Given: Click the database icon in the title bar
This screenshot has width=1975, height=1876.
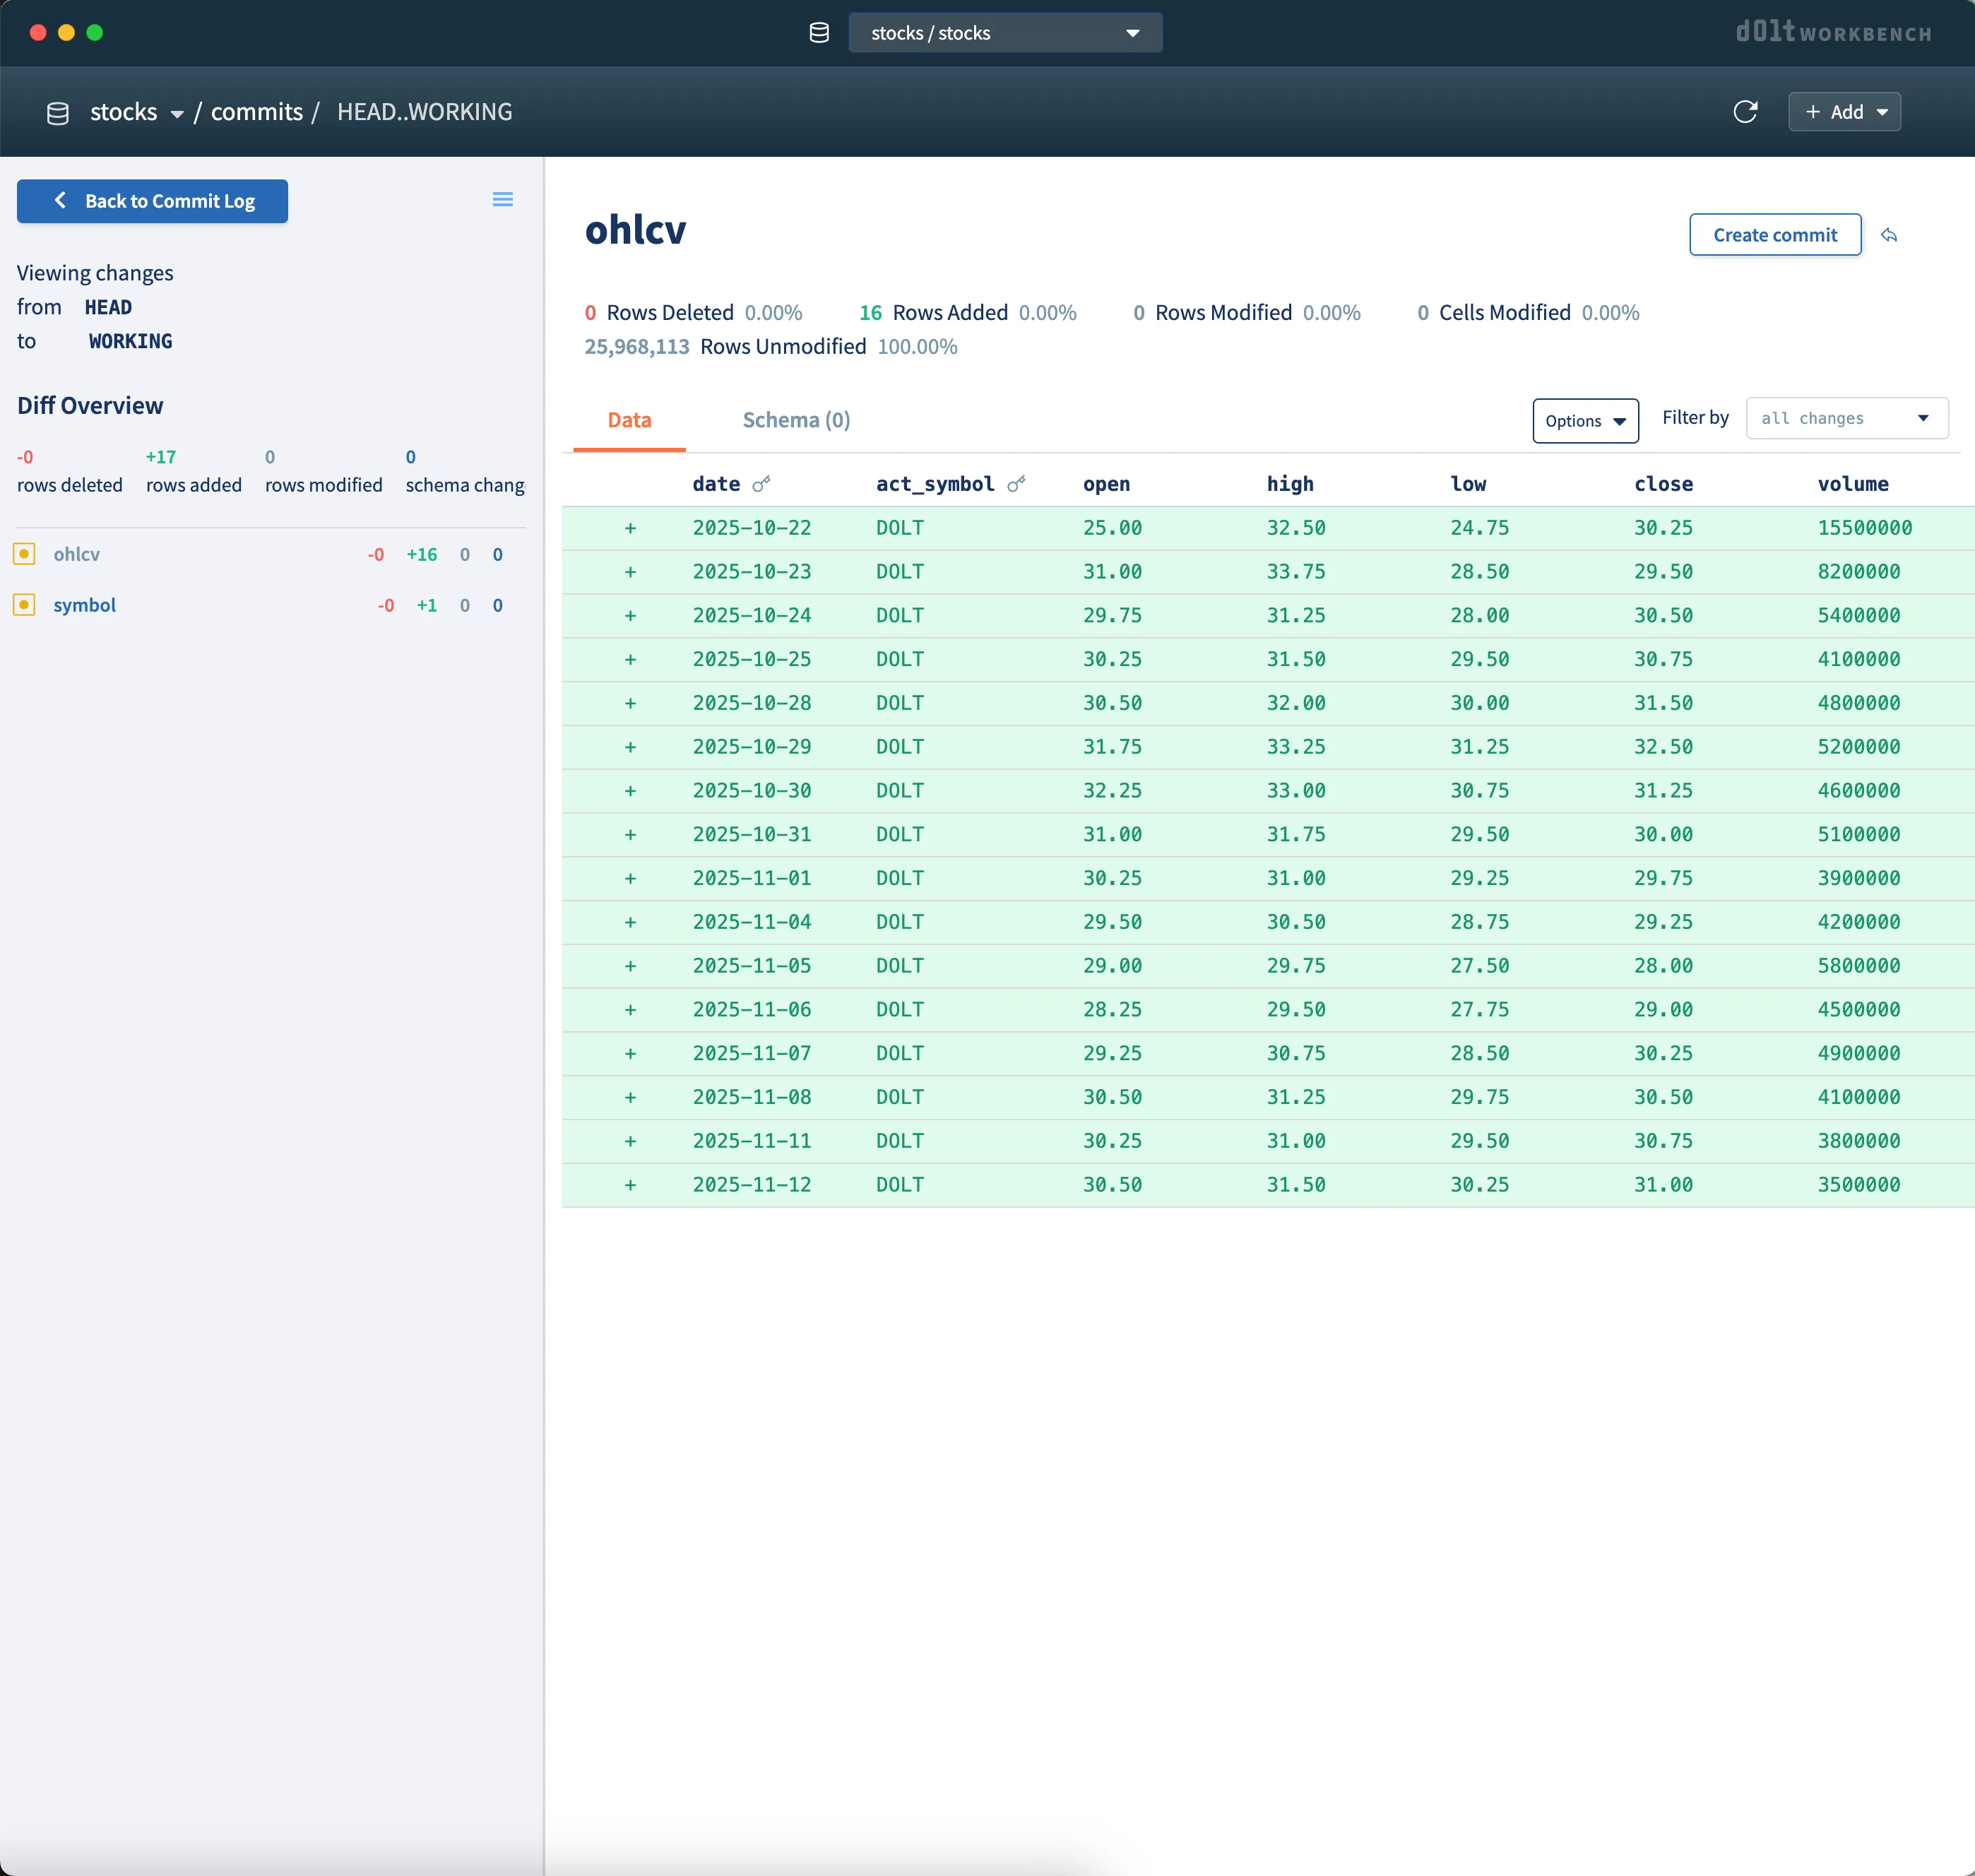Looking at the screenshot, I should pyautogui.click(x=820, y=32).
